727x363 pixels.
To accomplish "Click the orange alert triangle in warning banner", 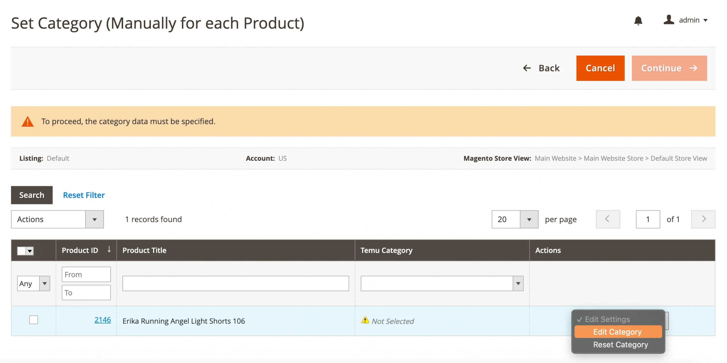I will tap(28, 122).
